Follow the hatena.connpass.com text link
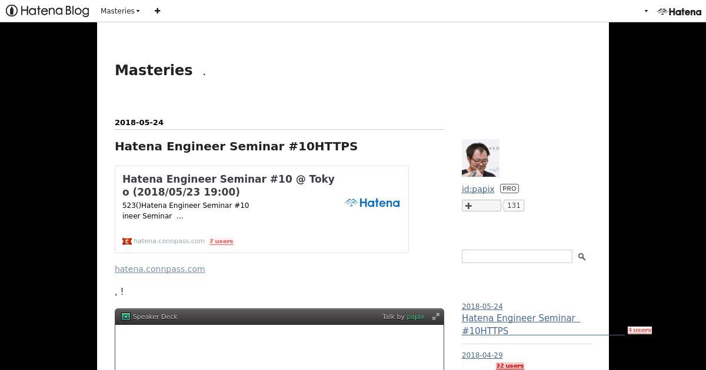706x370 pixels. click(159, 269)
